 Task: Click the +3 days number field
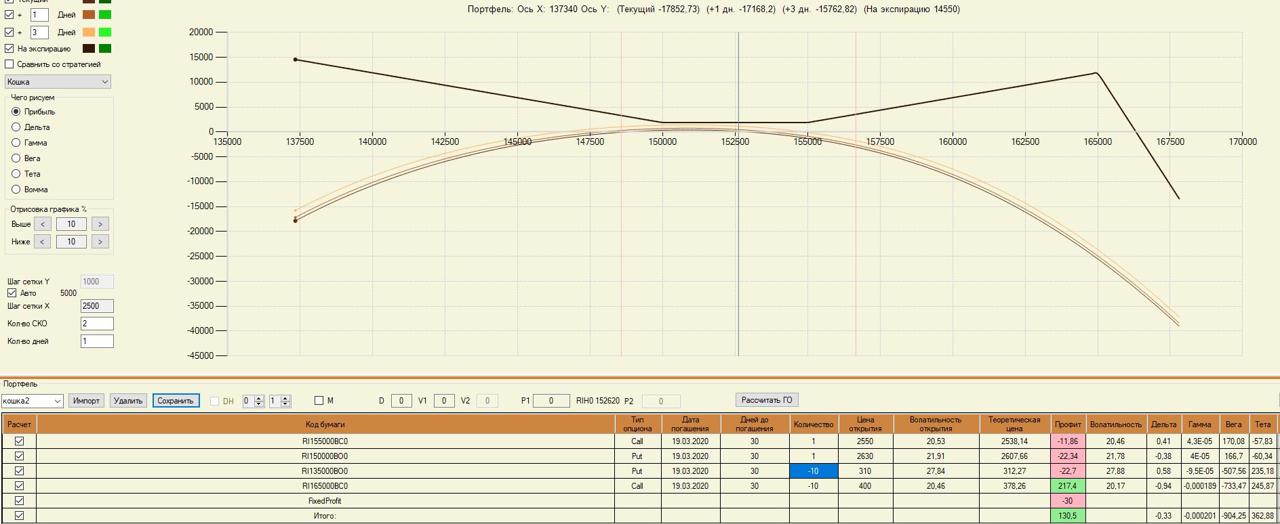coord(39,32)
